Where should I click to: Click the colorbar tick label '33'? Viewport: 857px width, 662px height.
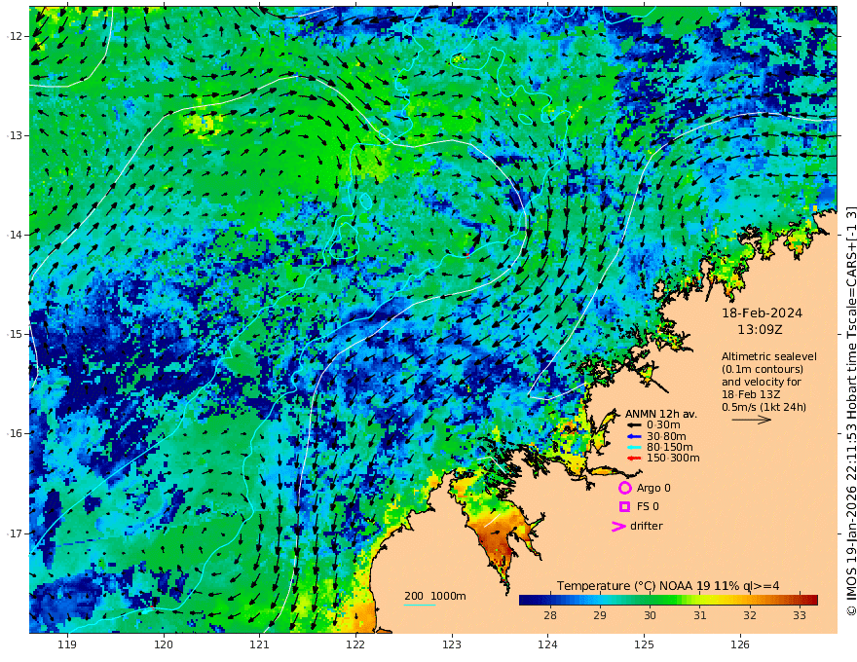point(800,615)
